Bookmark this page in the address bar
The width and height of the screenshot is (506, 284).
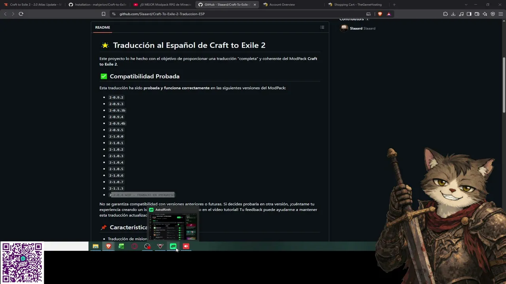point(104,14)
